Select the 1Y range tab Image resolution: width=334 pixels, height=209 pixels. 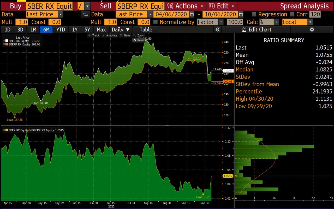coord(75,30)
